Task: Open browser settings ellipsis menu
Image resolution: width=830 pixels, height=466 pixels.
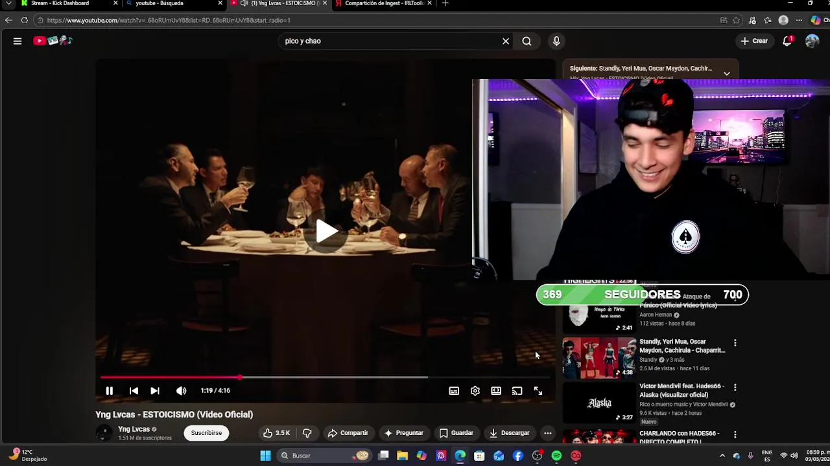Action: 799,20
